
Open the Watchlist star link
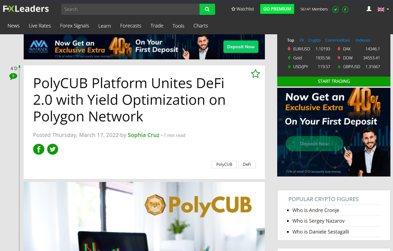tap(243, 9)
